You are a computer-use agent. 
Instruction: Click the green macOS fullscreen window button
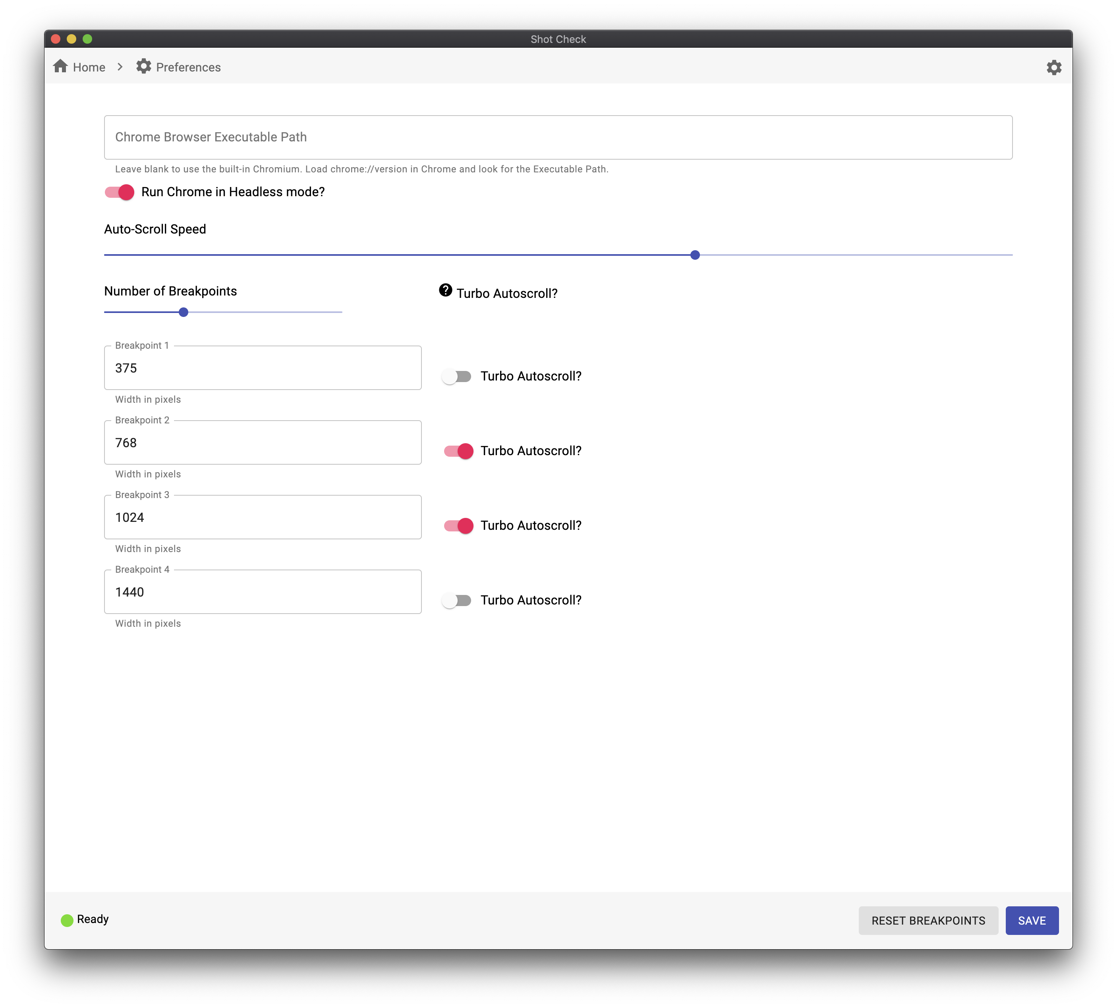point(87,39)
